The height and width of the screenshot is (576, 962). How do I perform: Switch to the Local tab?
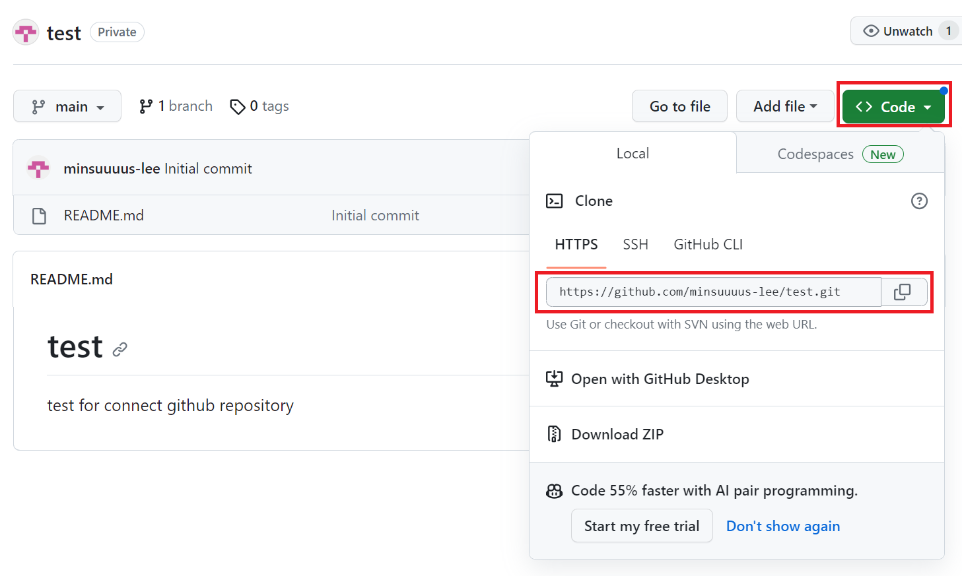633,153
